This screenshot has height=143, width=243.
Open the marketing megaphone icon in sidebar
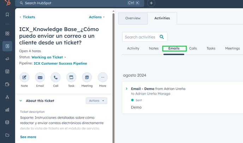pos(7,59)
